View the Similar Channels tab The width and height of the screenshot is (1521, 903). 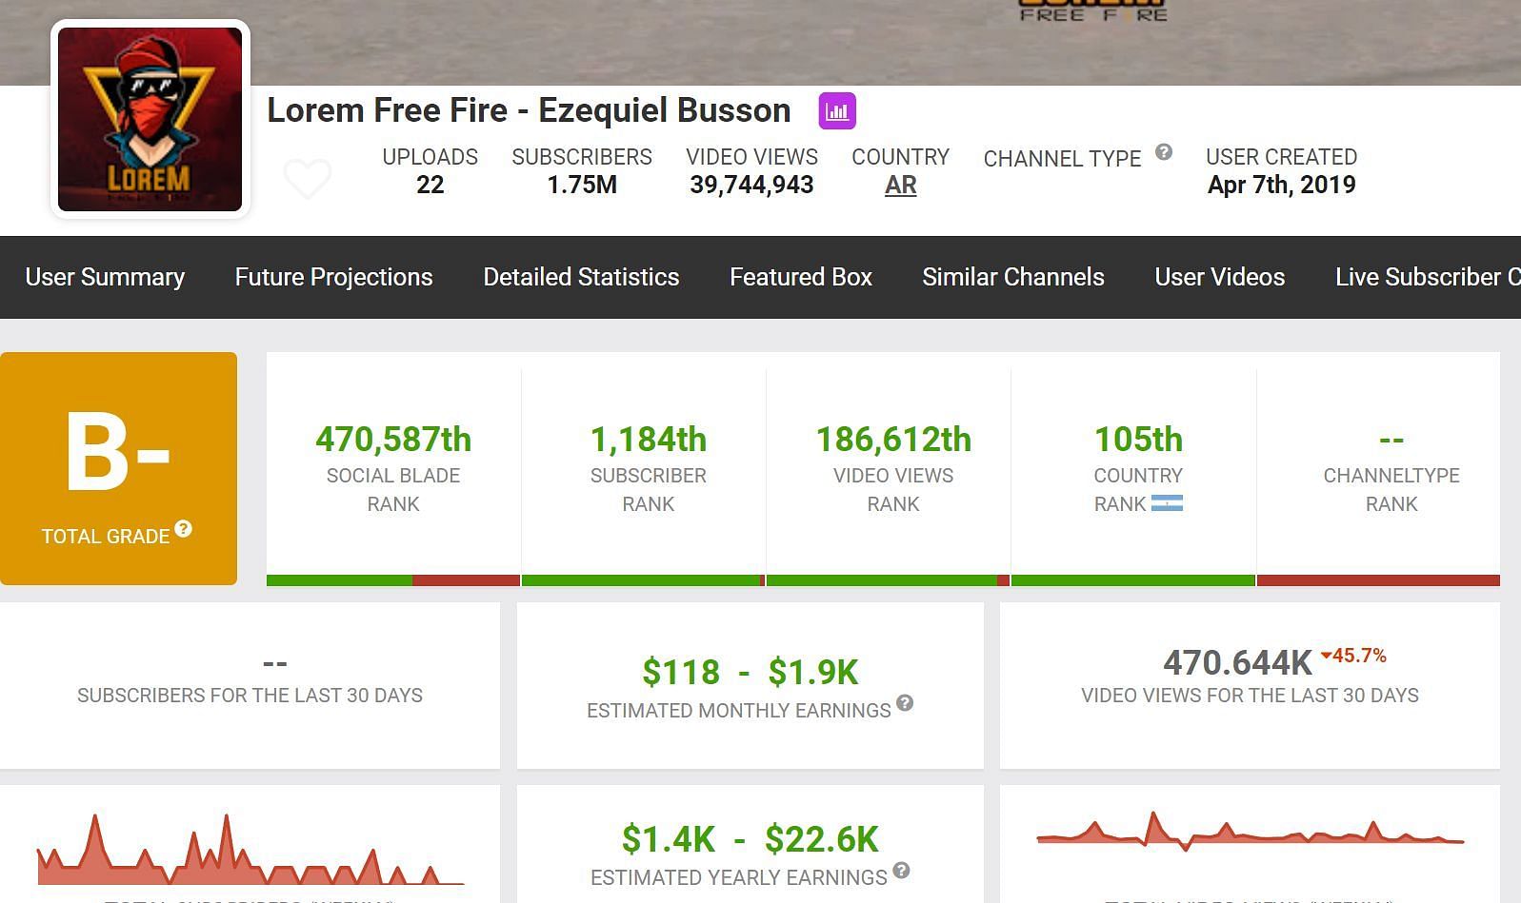(x=1013, y=277)
